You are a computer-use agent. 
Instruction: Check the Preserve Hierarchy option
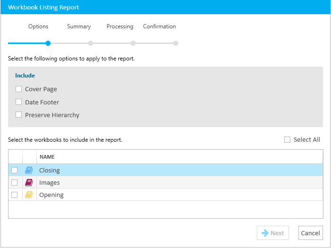pyautogui.click(x=18, y=115)
